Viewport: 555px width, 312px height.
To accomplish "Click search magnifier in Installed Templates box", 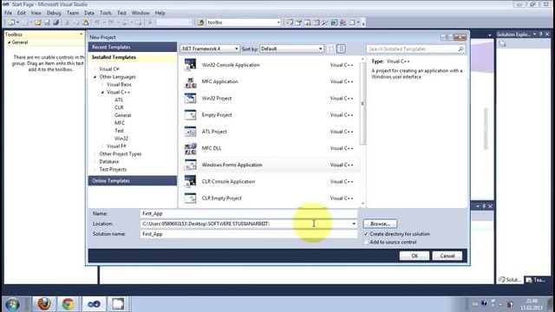I will coord(460,49).
